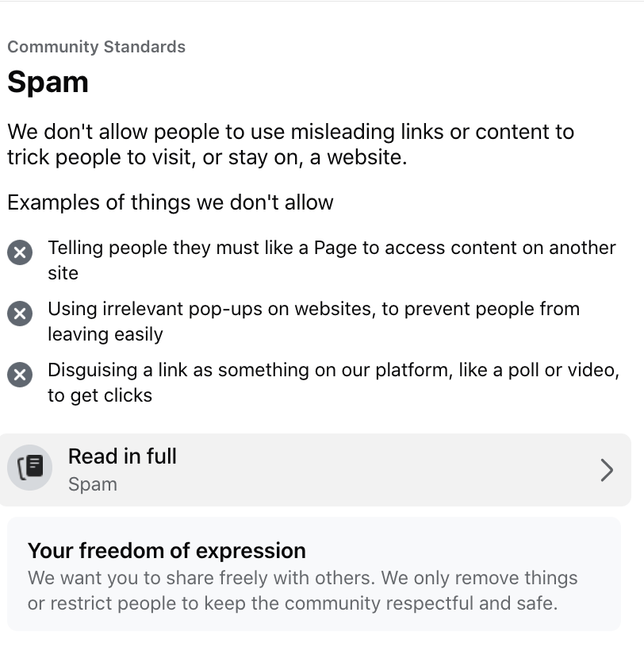Image resolution: width=644 pixels, height=670 pixels.
Task: Select the "Examples of things we don't allow" heading
Action: (x=170, y=202)
